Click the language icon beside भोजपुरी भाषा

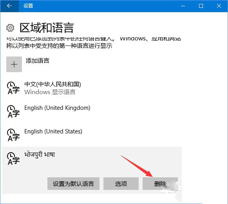click(13, 158)
